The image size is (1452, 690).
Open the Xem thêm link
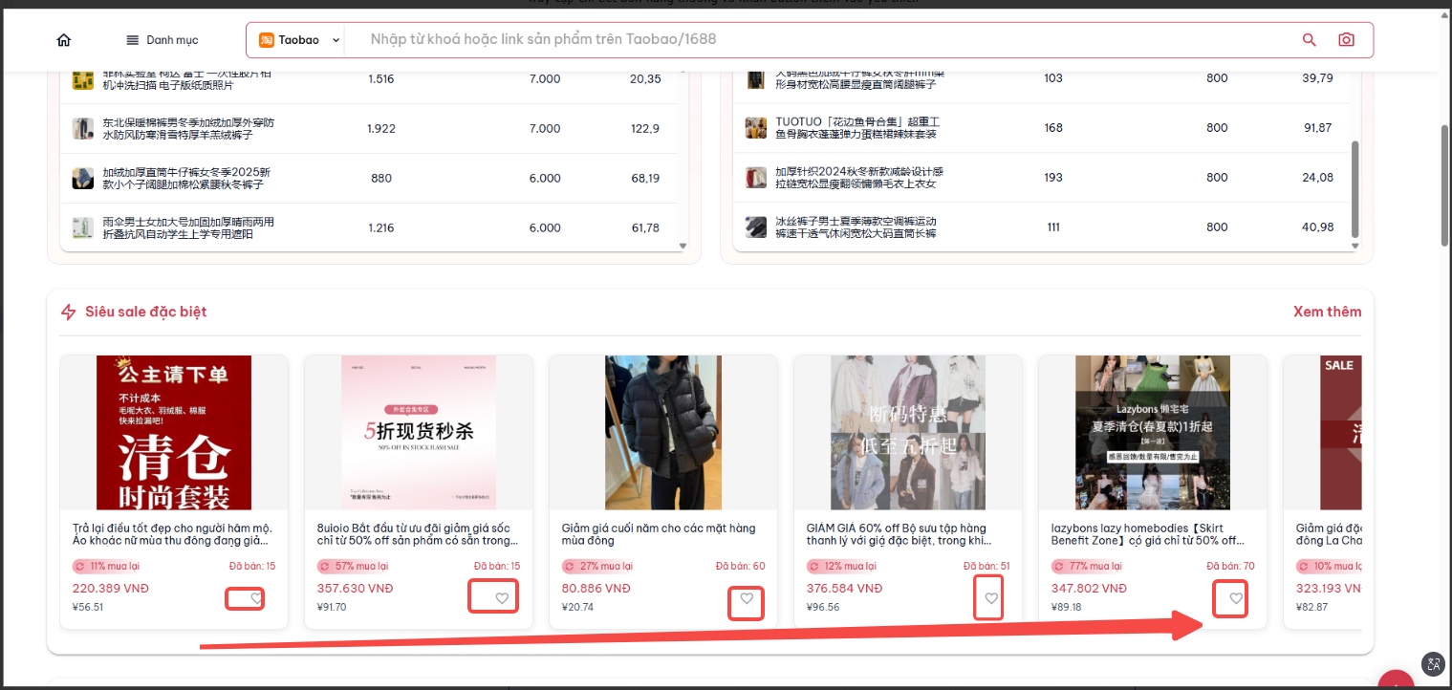point(1327,312)
